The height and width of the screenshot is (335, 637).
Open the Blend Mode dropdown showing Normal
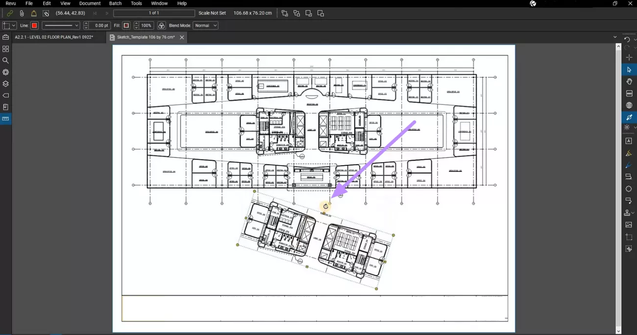(205, 25)
